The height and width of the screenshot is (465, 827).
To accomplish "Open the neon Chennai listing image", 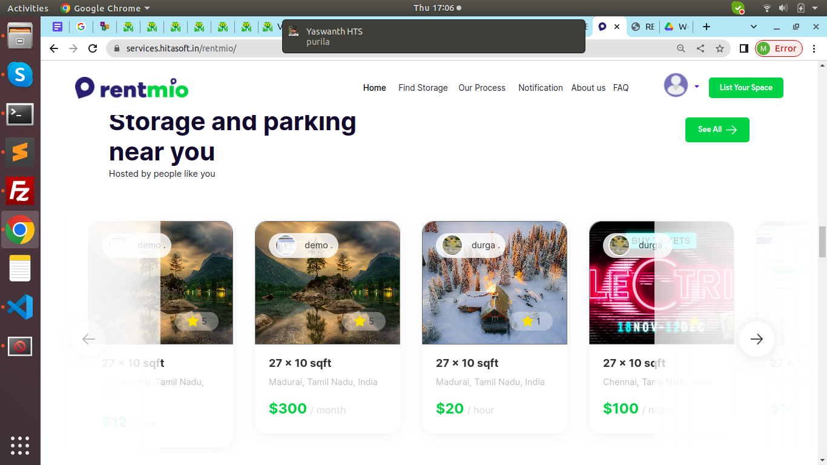I will click(x=662, y=283).
